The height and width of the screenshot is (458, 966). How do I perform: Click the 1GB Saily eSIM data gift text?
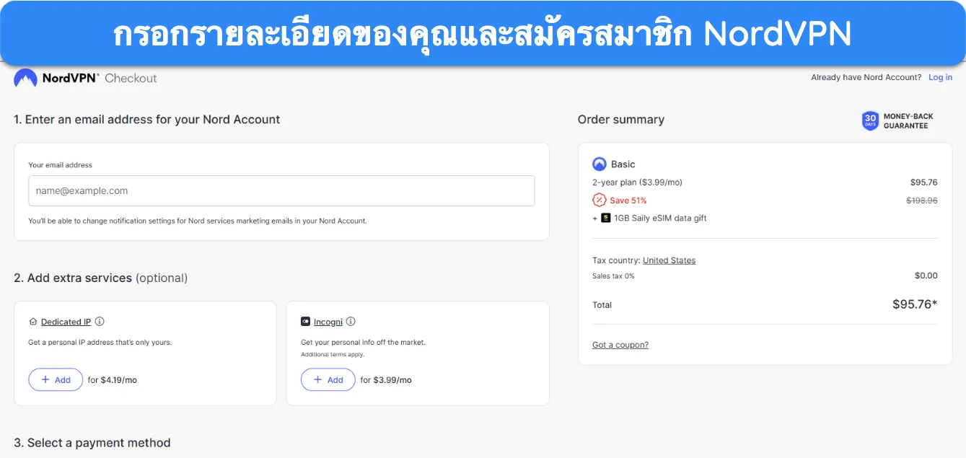(660, 218)
